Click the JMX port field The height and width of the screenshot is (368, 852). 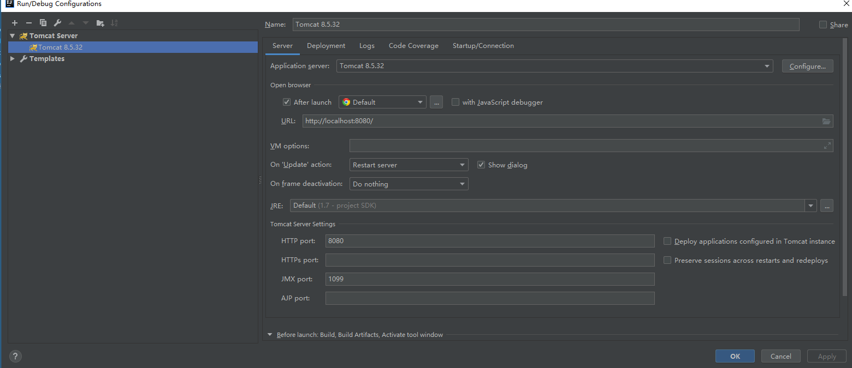490,279
